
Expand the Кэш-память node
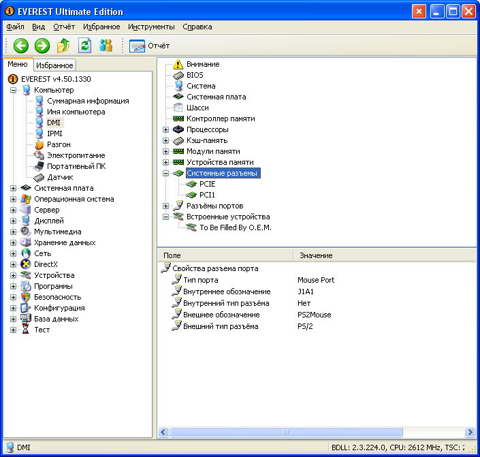pyautogui.click(x=165, y=140)
